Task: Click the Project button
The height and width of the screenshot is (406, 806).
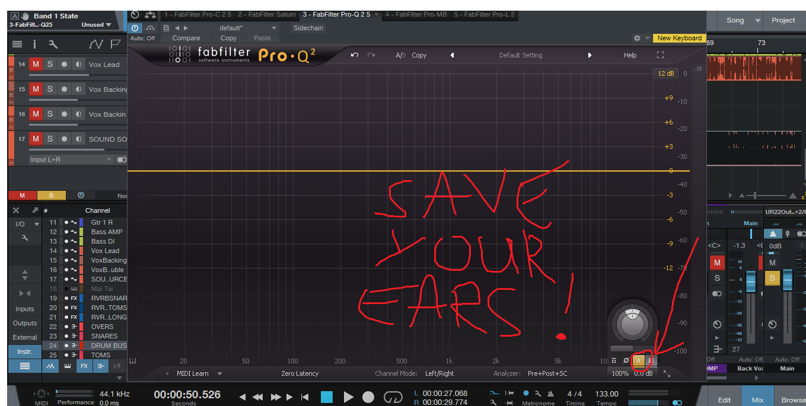Action: (x=783, y=20)
